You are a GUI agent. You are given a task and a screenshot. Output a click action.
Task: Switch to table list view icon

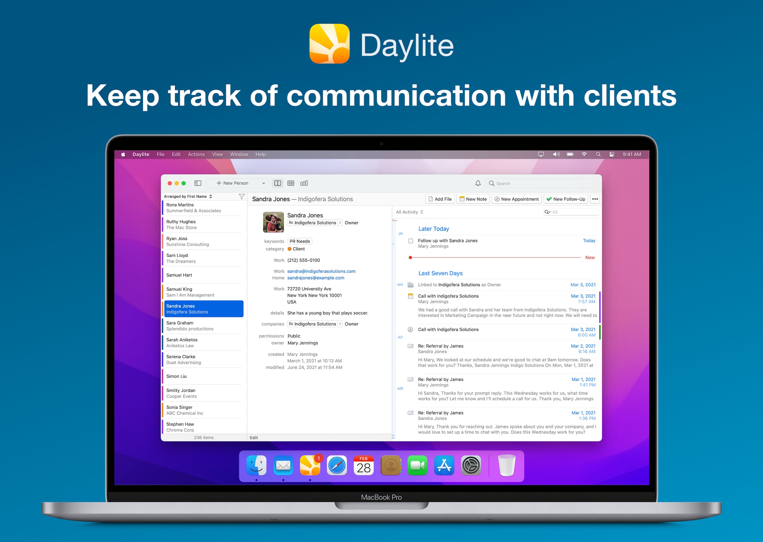(x=290, y=183)
